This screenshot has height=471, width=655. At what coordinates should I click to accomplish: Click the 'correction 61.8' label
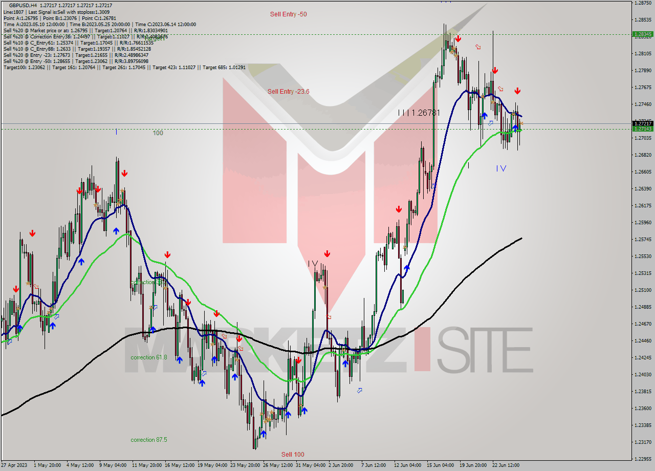149,357
